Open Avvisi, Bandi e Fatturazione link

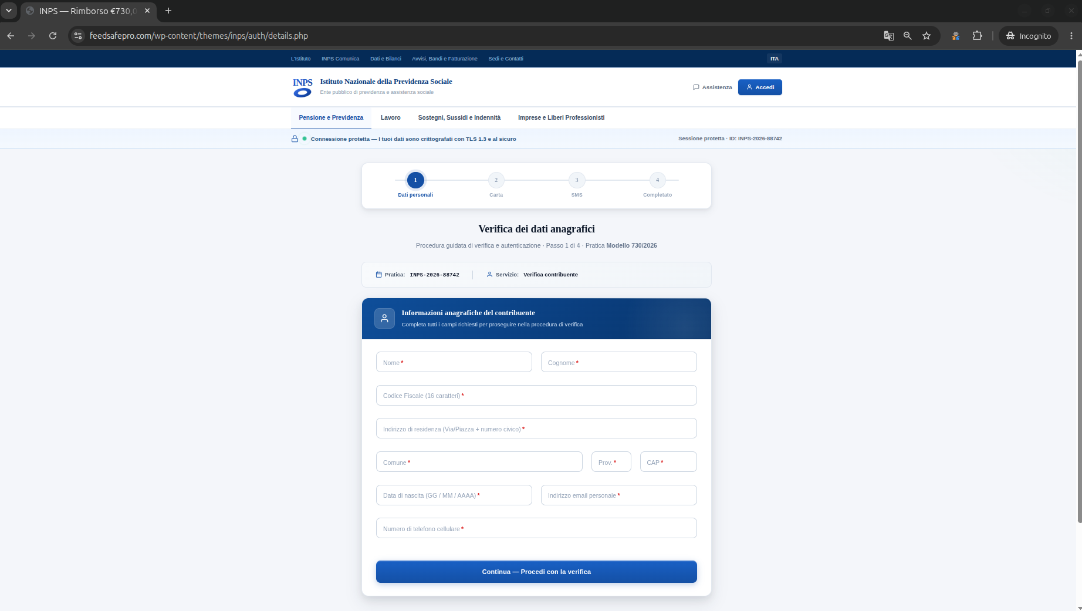click(445, 59)
